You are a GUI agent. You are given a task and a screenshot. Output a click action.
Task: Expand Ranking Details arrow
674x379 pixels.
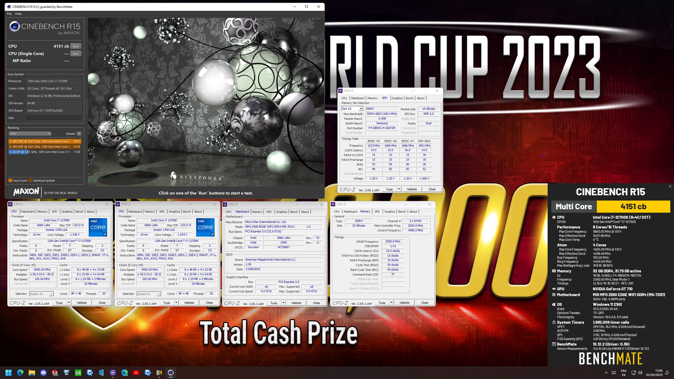coord(79,134)
